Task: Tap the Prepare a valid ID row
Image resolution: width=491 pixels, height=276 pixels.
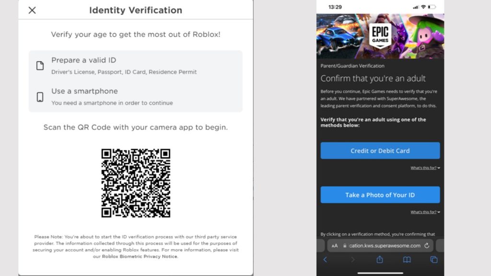Action: (136, 66)
